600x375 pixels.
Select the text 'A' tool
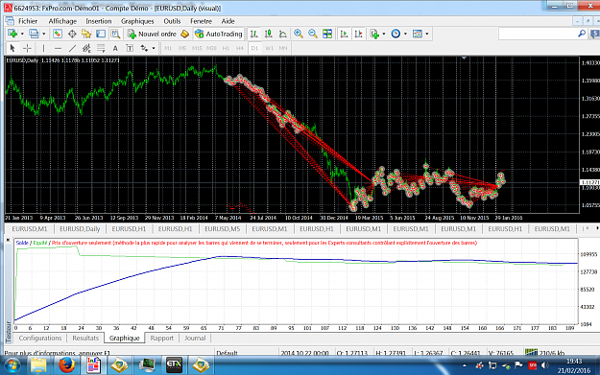115,48
